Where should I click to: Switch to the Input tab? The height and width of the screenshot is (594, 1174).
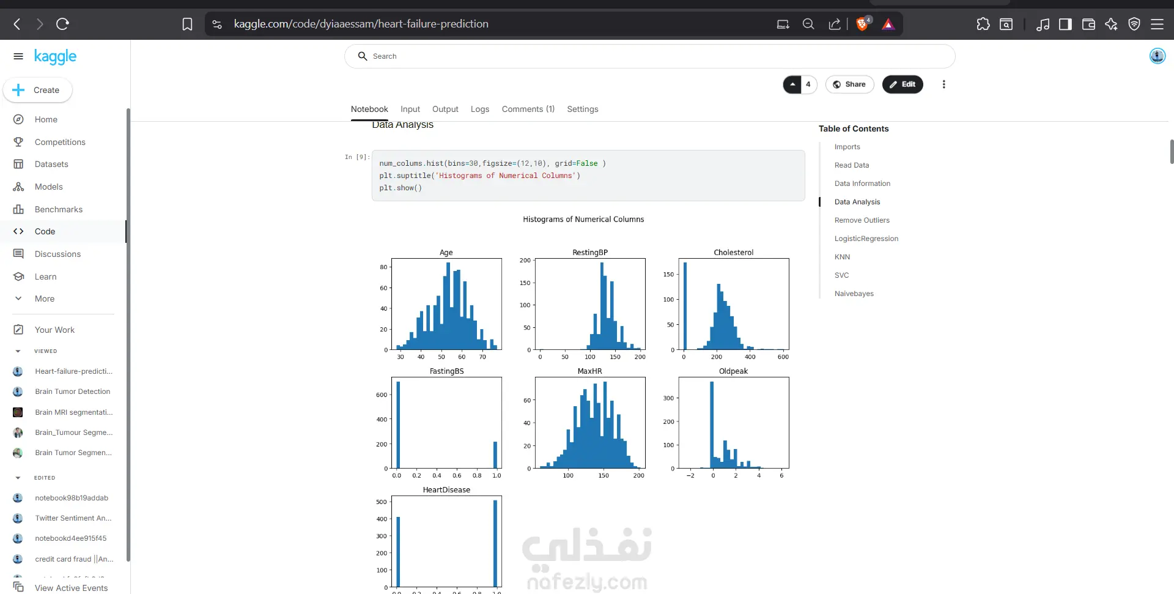[x=410, y=109]
